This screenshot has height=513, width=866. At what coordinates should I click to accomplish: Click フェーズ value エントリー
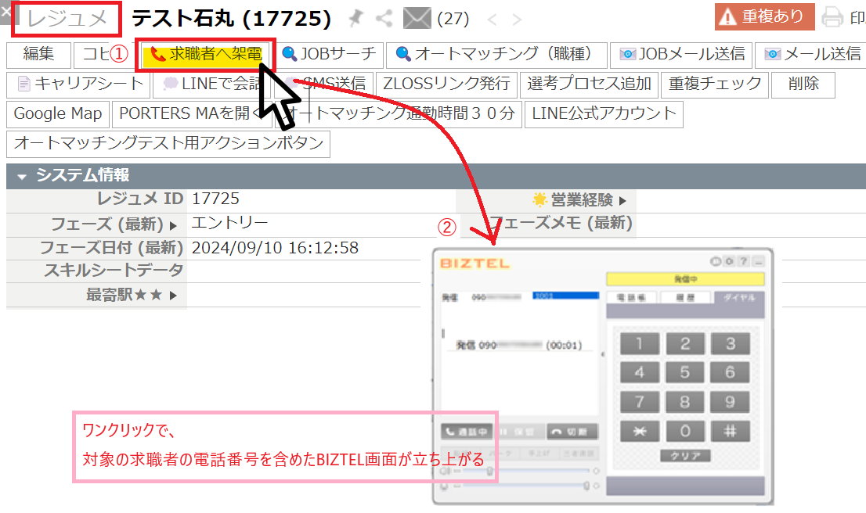pos(229,223)
